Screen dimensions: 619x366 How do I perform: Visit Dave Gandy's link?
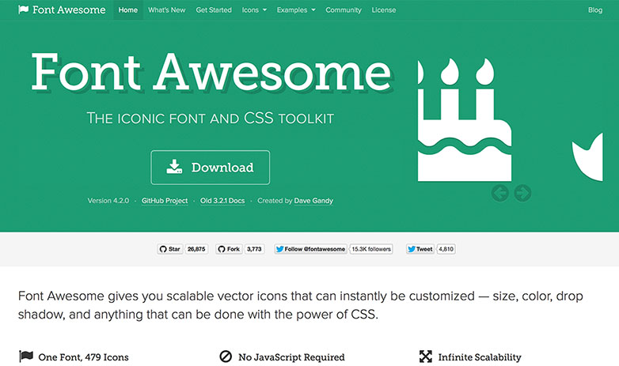[x=313, y=200]
